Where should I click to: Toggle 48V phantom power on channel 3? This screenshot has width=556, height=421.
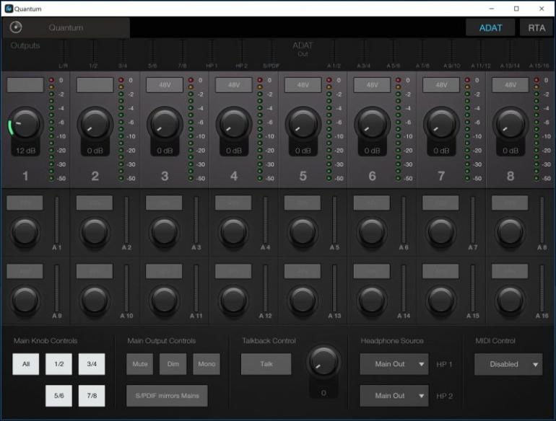tap(165, 85)
